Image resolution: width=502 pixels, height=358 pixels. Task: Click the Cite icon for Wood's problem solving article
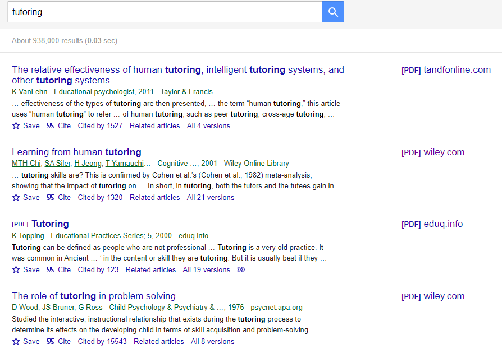[x=52, y=341]
